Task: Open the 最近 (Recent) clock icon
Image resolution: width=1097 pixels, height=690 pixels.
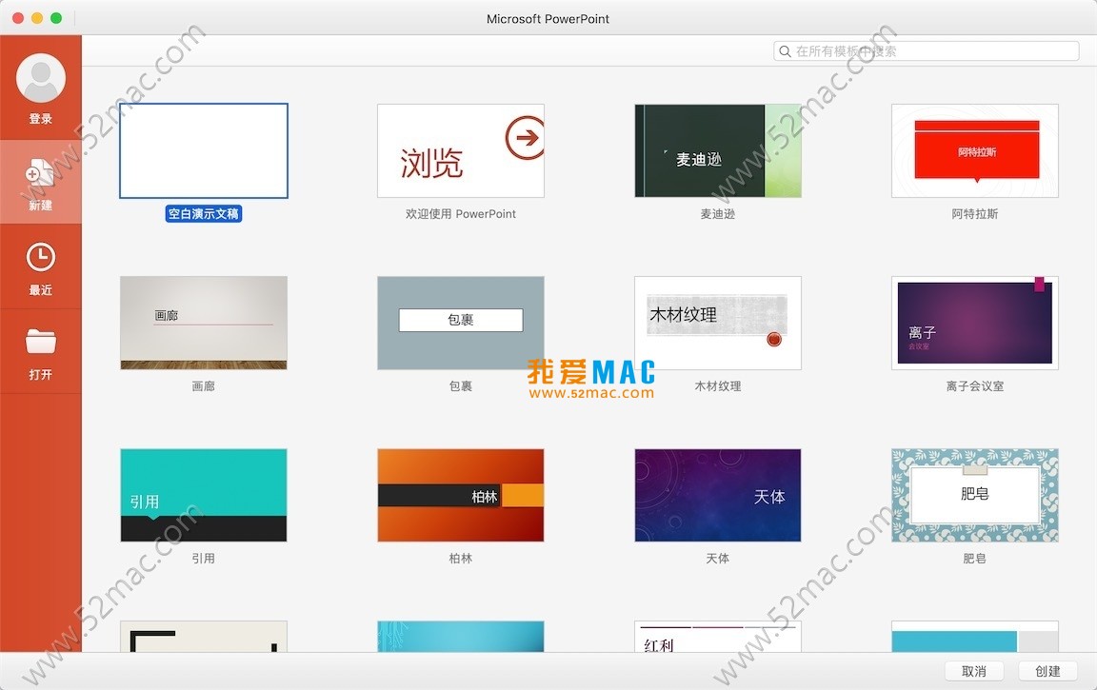Action: 41,257
